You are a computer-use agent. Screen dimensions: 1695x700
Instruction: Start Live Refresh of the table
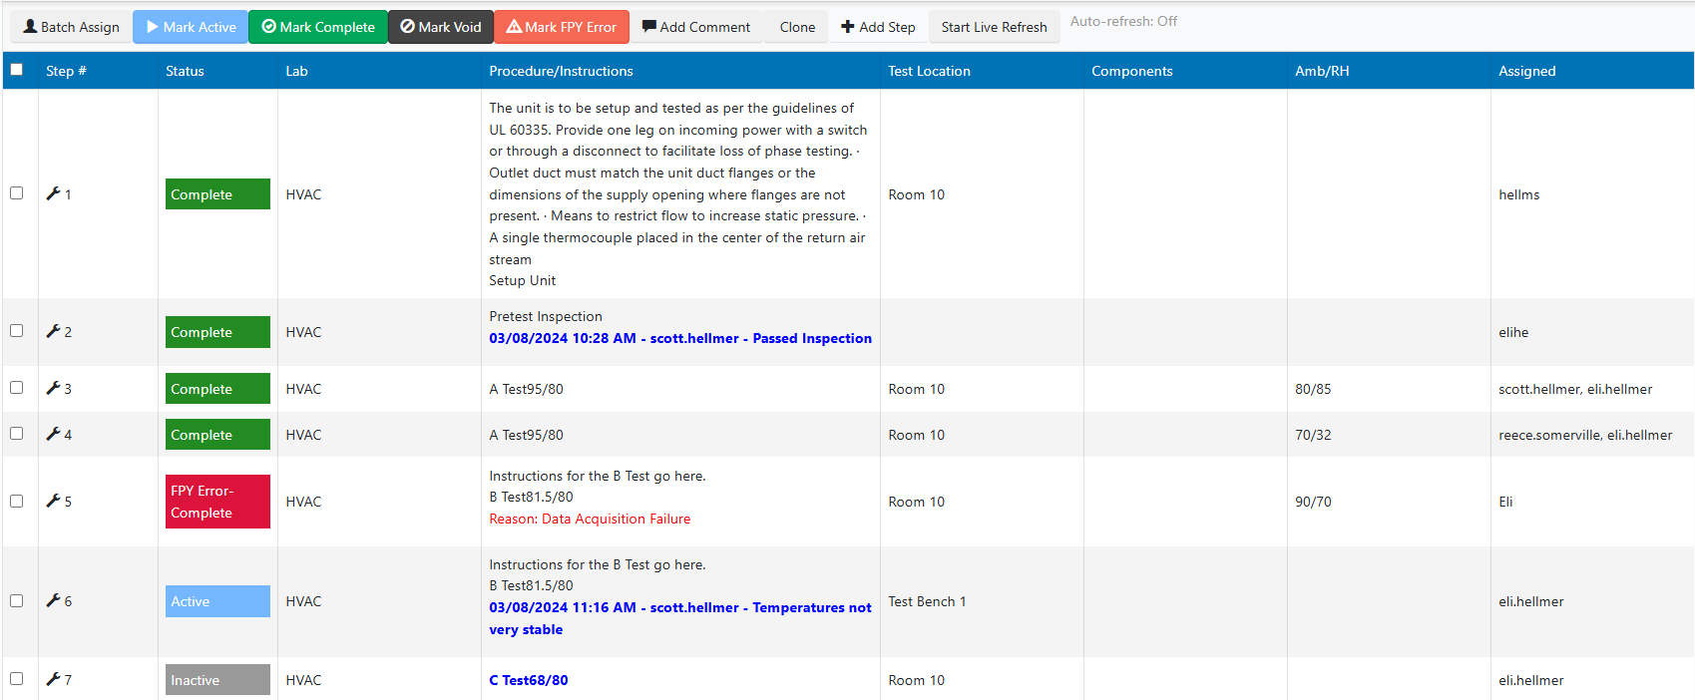(994, 27)
